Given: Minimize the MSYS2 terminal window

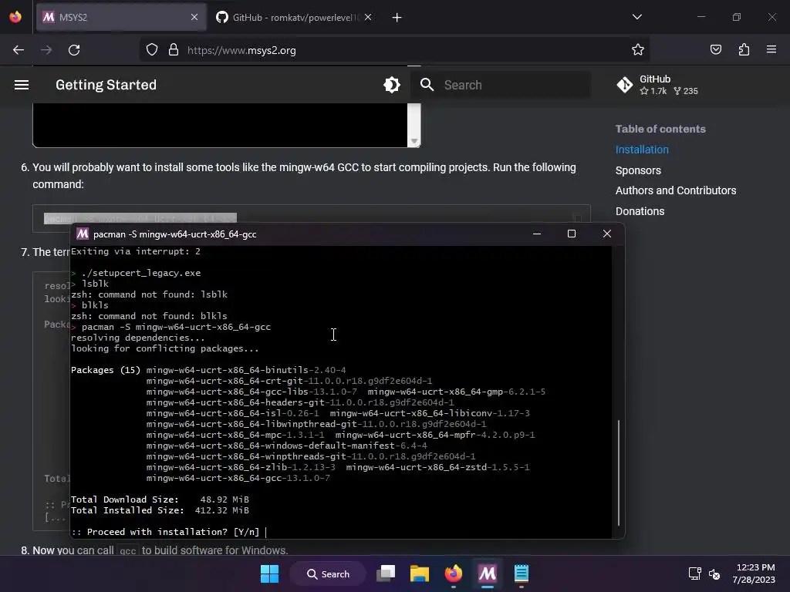Looking at the screenshot, I should [x=537, y=234].
